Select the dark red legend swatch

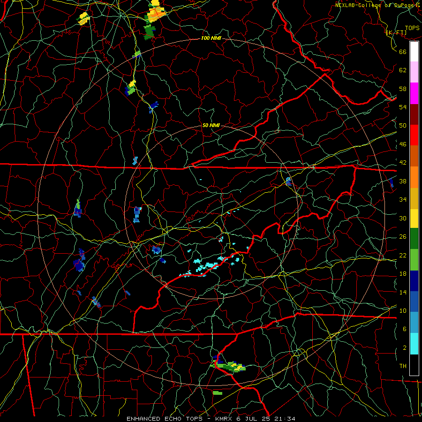point(414,114)
